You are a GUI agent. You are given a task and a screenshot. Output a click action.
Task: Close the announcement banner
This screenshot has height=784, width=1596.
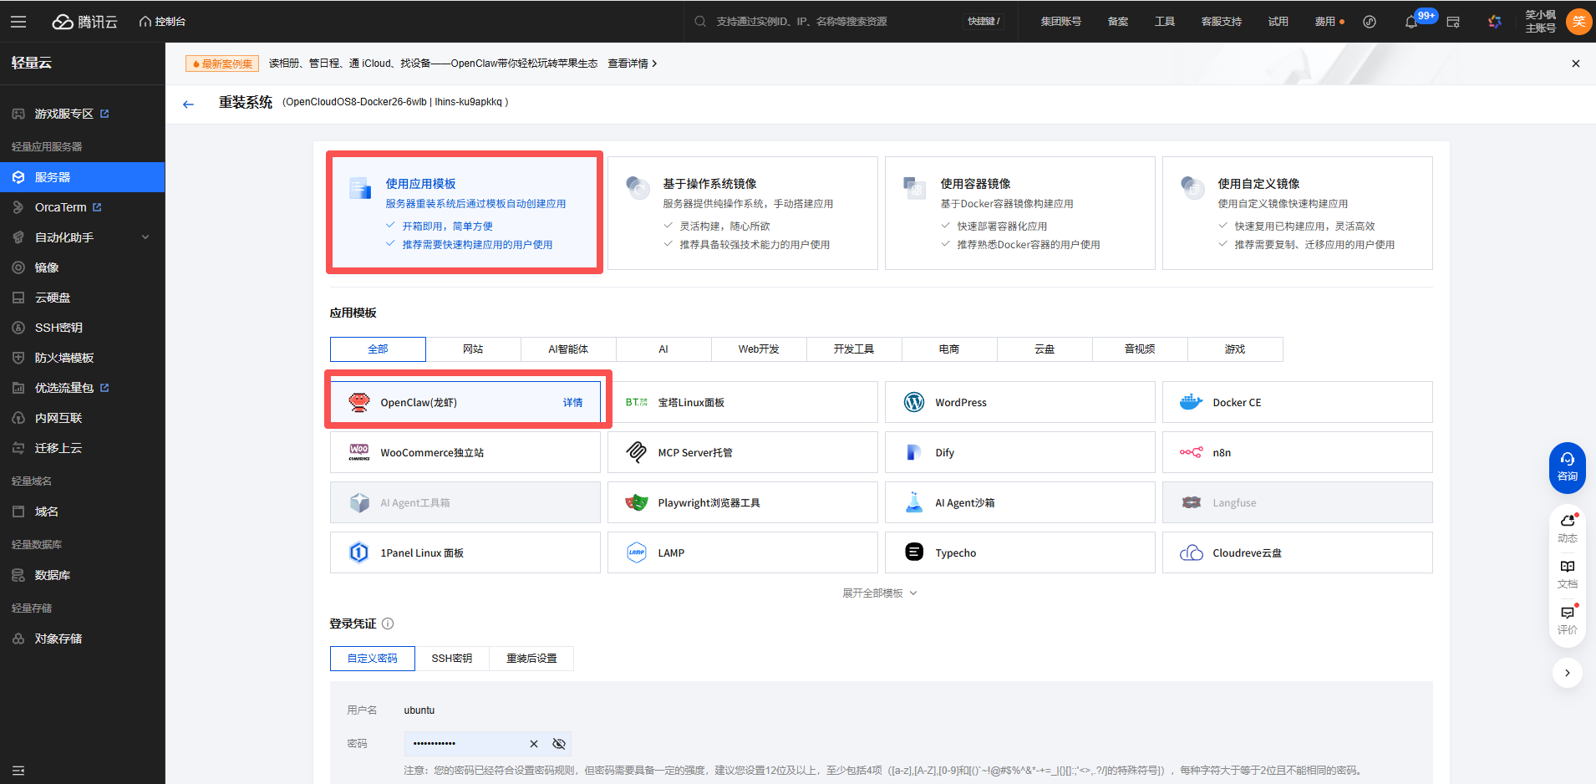[1576, 64]
